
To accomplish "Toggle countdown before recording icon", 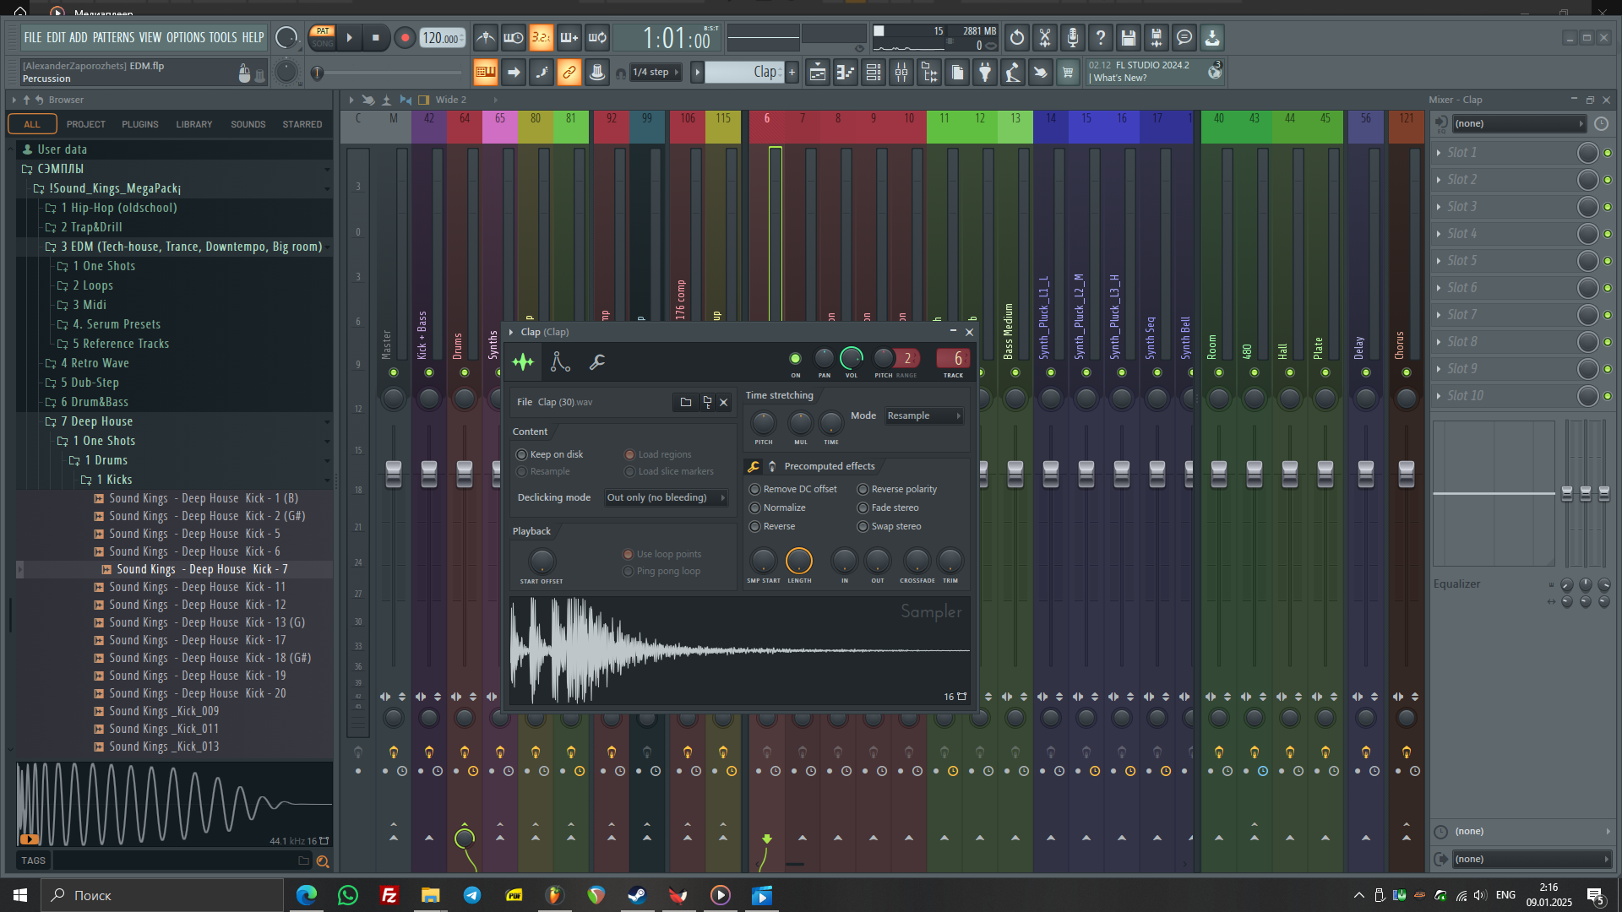I will point(541,37).
